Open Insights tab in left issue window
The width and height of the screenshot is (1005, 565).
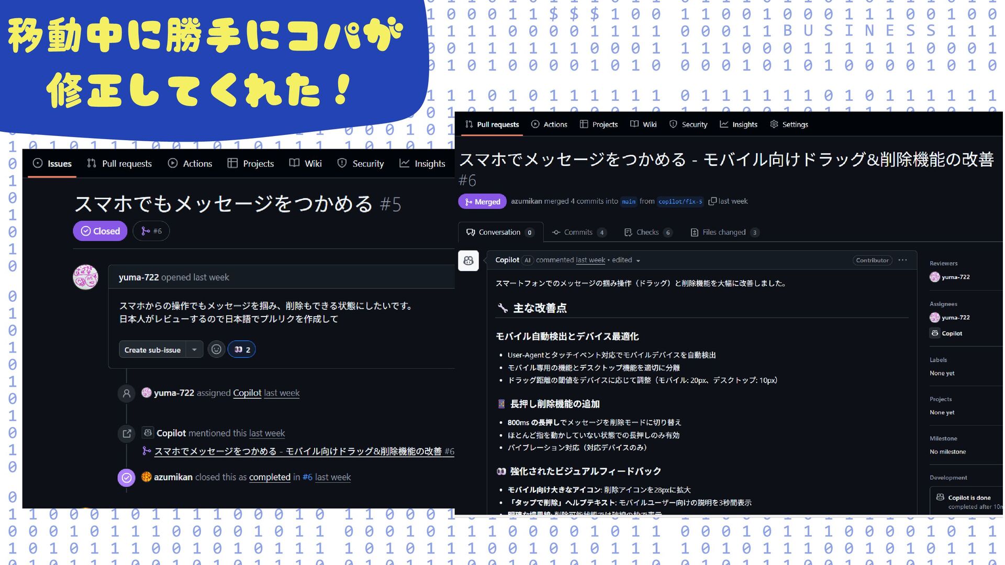422,163
